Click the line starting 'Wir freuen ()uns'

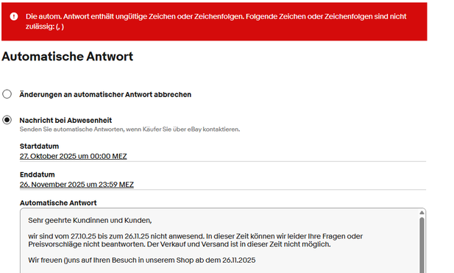point(142,260)
